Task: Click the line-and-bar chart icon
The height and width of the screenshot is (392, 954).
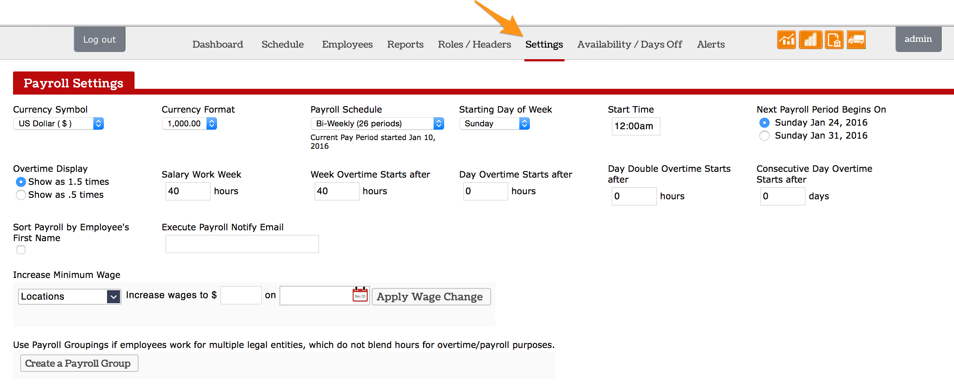Action: (x=786, y=40)
